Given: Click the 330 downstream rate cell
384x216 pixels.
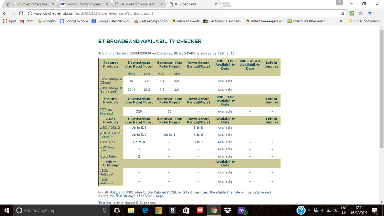Looking at the screenshot, I should tap(139, 111).
